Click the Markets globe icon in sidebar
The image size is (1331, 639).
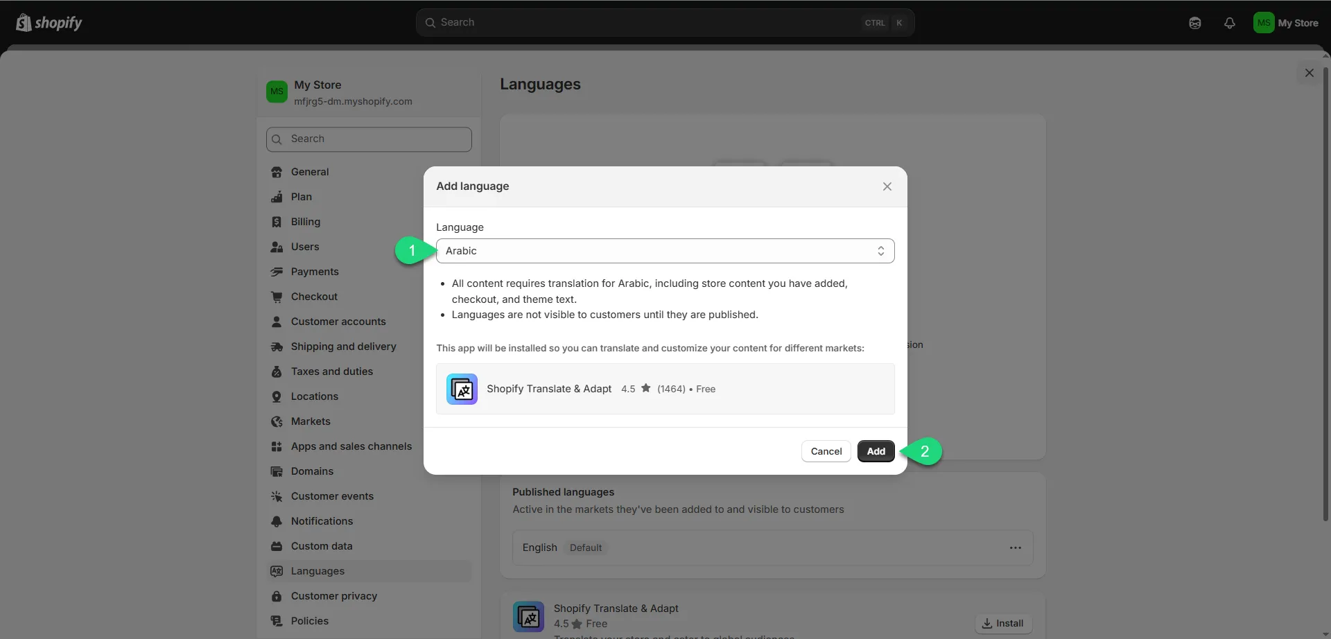coord(277,421)
